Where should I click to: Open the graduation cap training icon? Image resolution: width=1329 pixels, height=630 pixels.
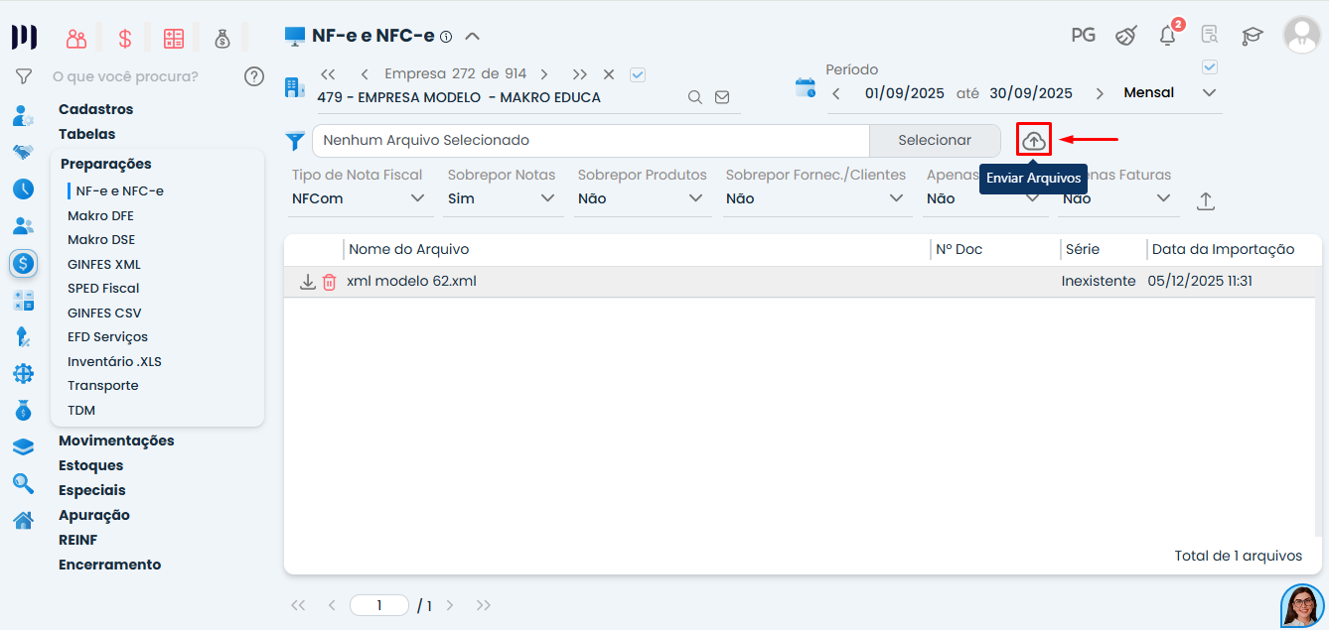point(1252,36)
